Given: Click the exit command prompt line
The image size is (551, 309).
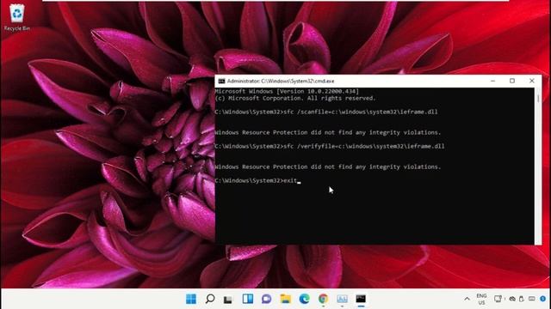Looking at the screenshot, I should 257,180.
